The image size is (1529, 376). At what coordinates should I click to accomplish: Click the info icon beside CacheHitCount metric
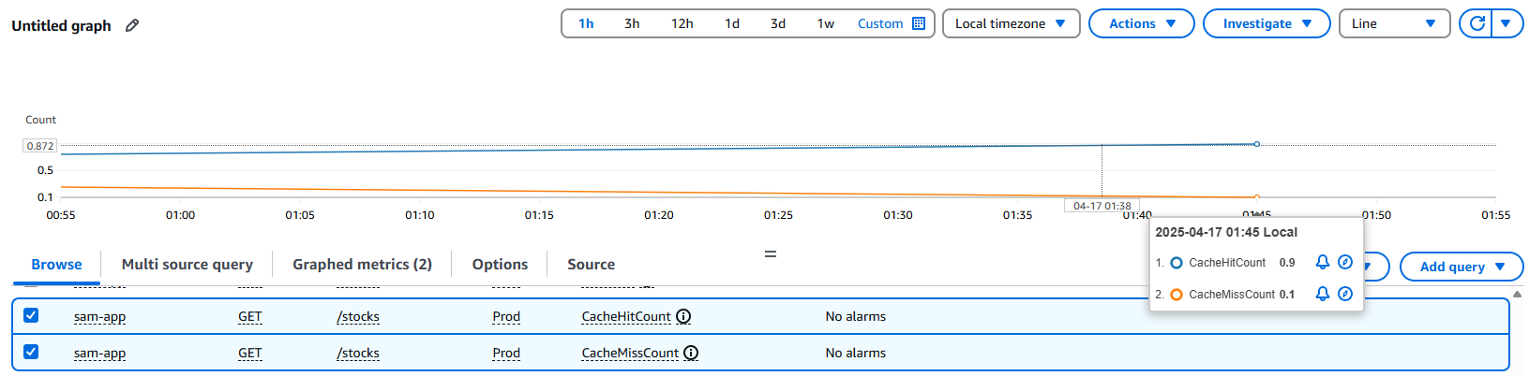click(x=683, y=316)
